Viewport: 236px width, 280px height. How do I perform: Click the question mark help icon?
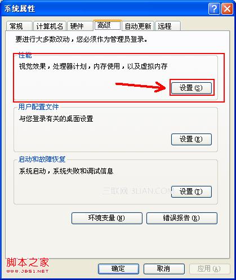[x=214, y=8]
